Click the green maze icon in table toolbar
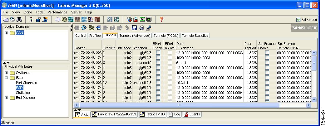Viewport: 326px width, 126px height. 91,28
